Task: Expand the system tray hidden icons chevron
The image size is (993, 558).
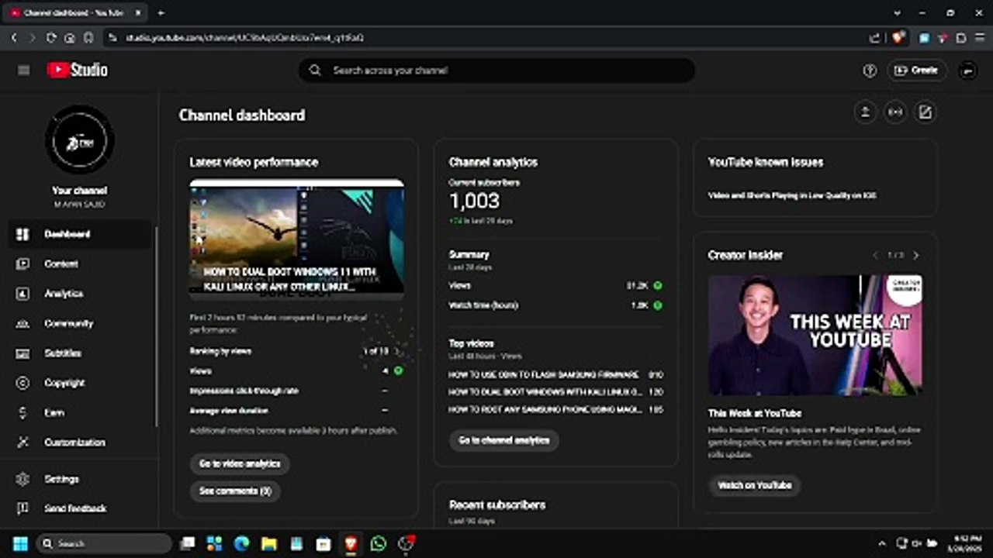Action: click(881, 544)
